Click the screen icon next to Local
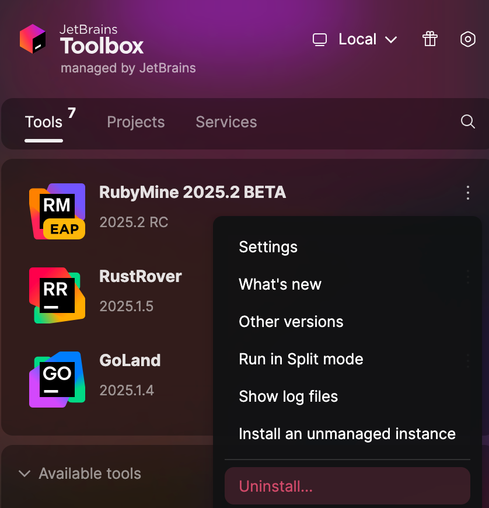The height and width of the screenshot is (508, 489). [320, 39]
